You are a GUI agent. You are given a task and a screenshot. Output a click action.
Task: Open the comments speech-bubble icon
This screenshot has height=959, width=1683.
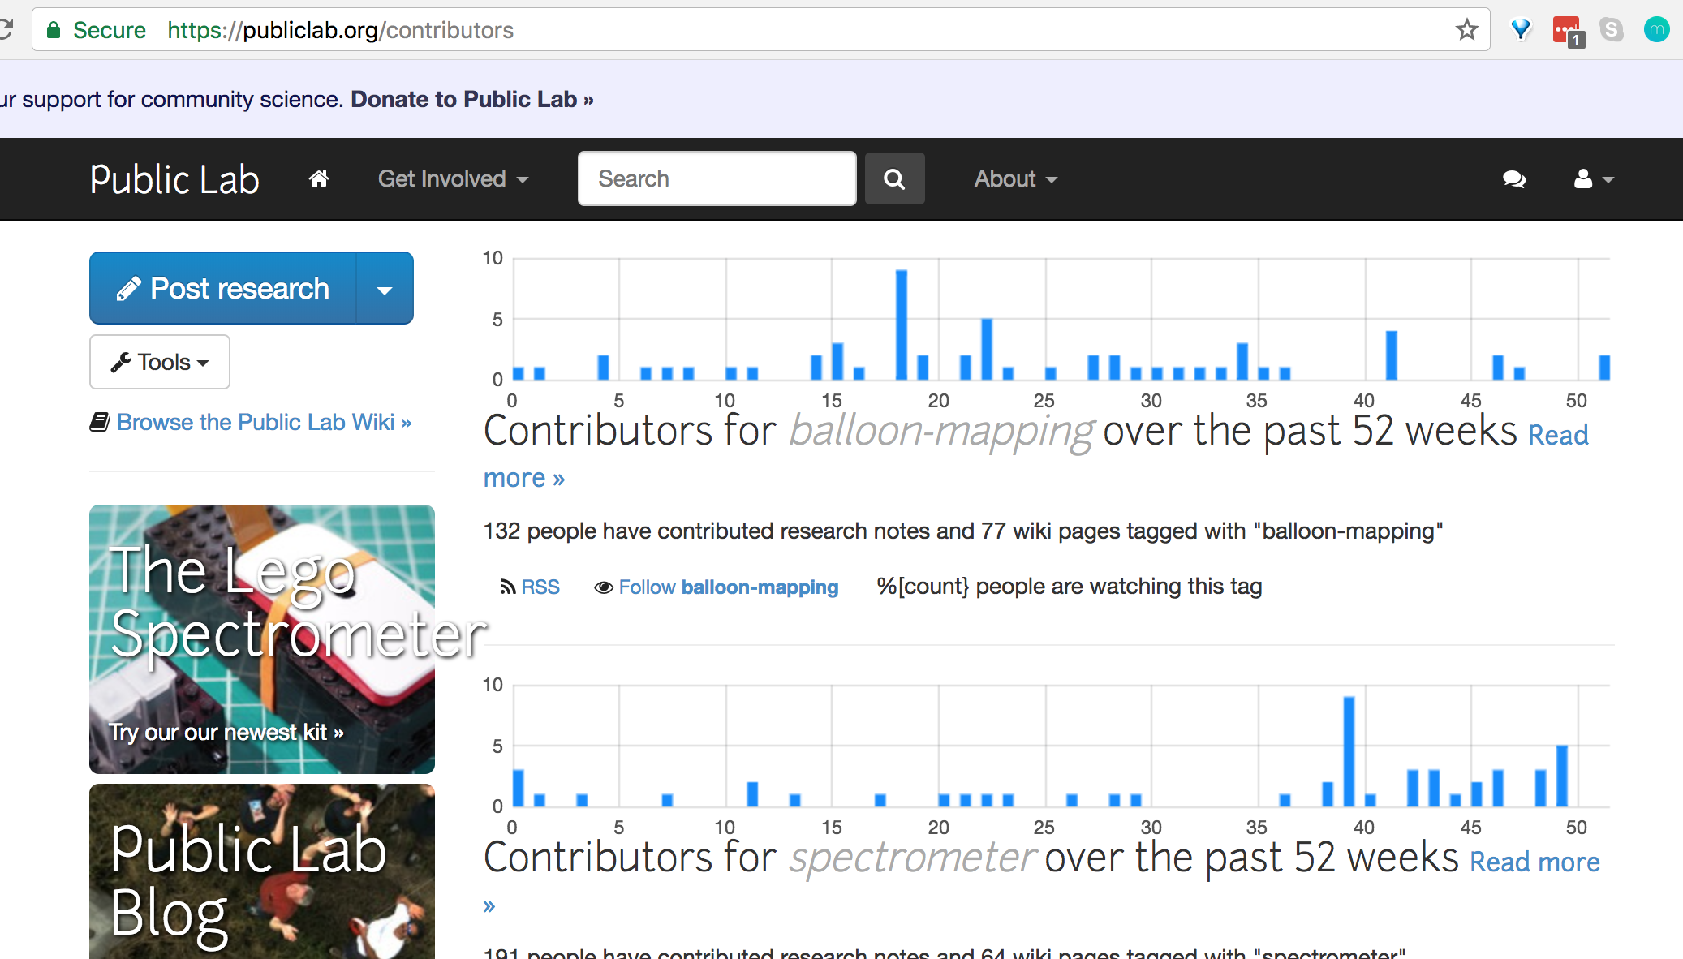pyautogui.click(x=1513, y=178)
